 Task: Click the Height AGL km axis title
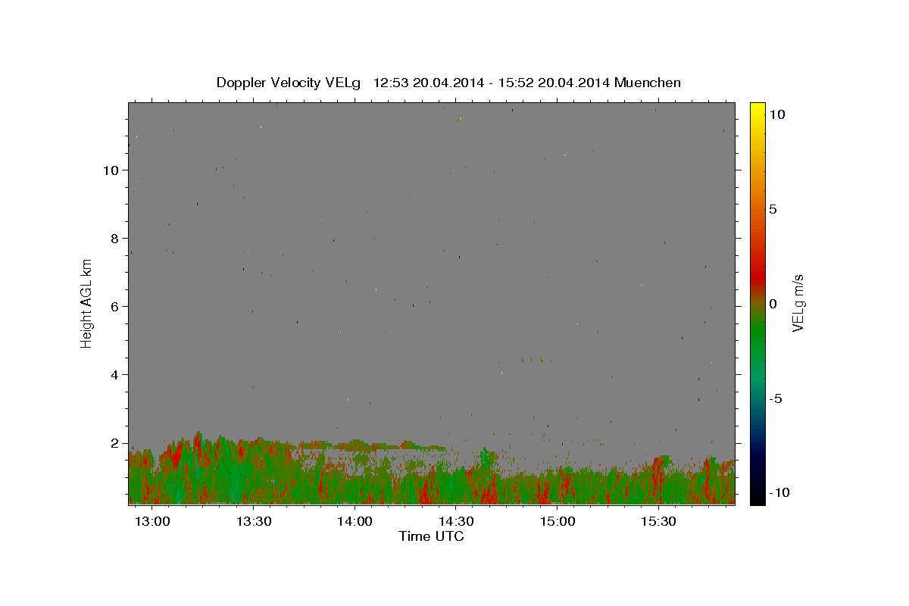click(x=87, y=303)
